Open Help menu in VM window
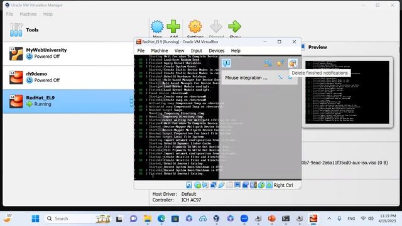 pyautogui.click(x=236, y=51)
